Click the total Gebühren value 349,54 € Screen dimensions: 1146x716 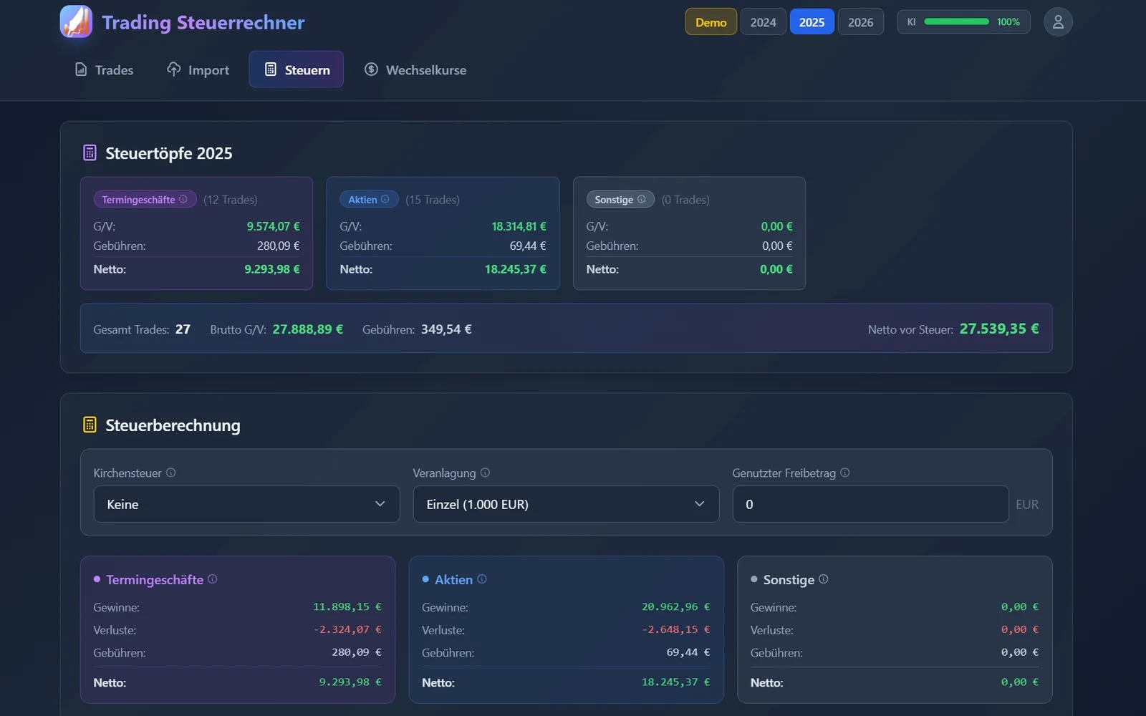[446, 329]
